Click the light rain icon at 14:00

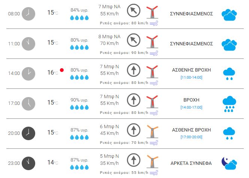point(229,74)
